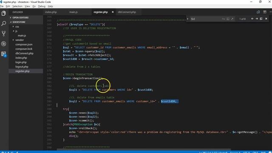Viewport: 272px width, 153px height.
Task: Toggle Use Regular Expression in find widget
Action: tap(232, 19)
